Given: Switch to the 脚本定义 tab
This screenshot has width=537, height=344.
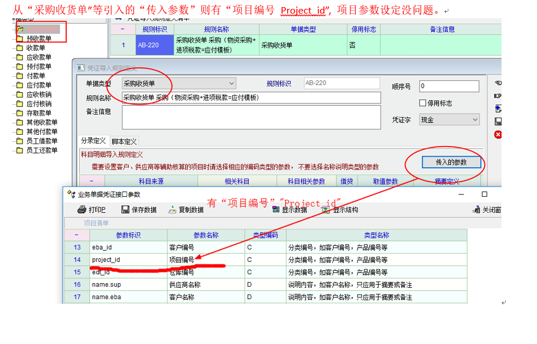Looking at the screenshot, I should 124,142.
